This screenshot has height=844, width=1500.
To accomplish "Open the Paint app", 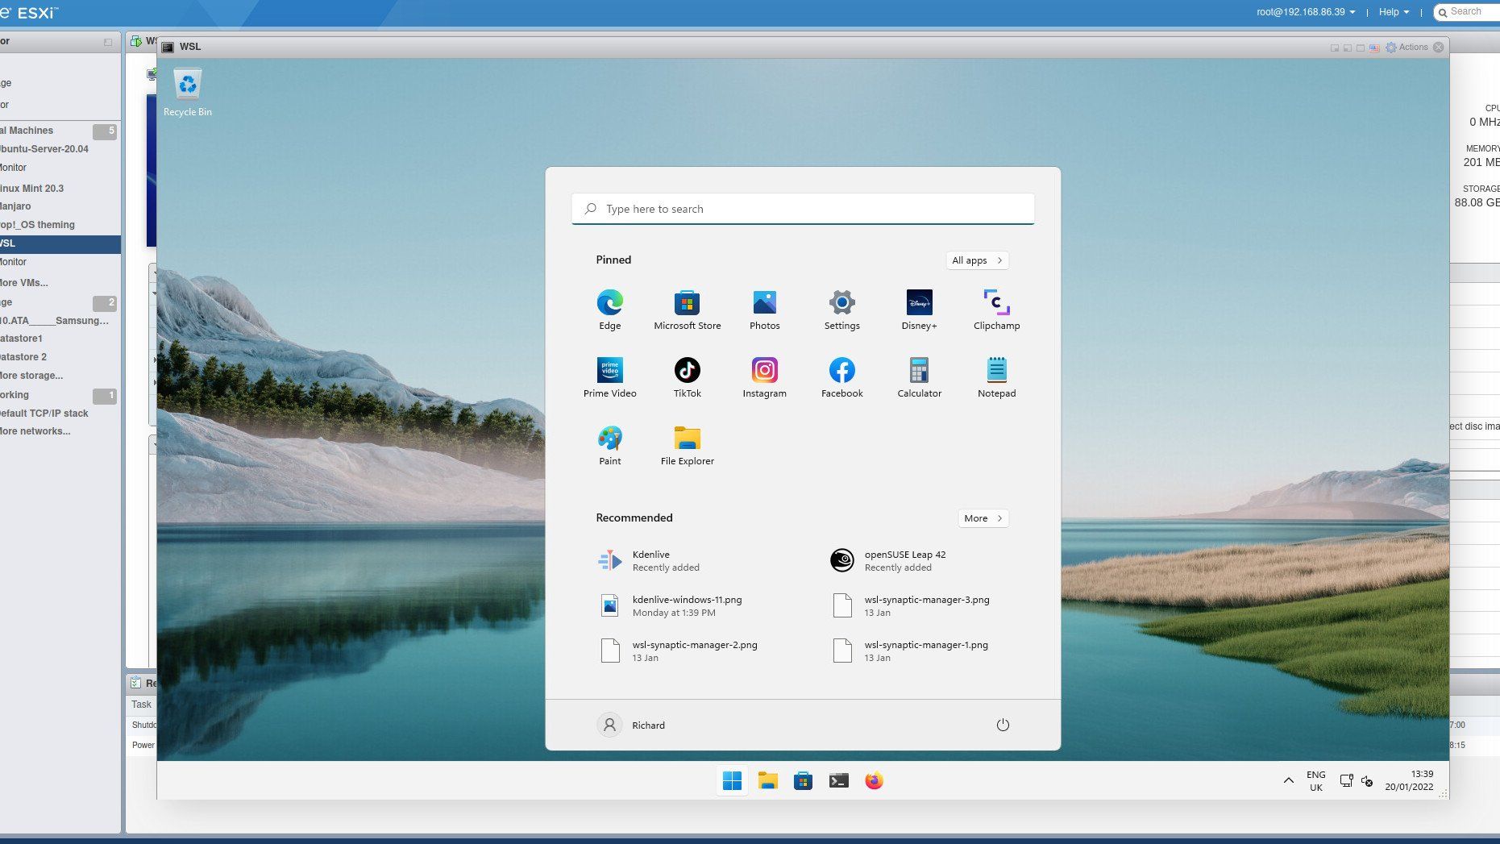I will tap(609, 445).
